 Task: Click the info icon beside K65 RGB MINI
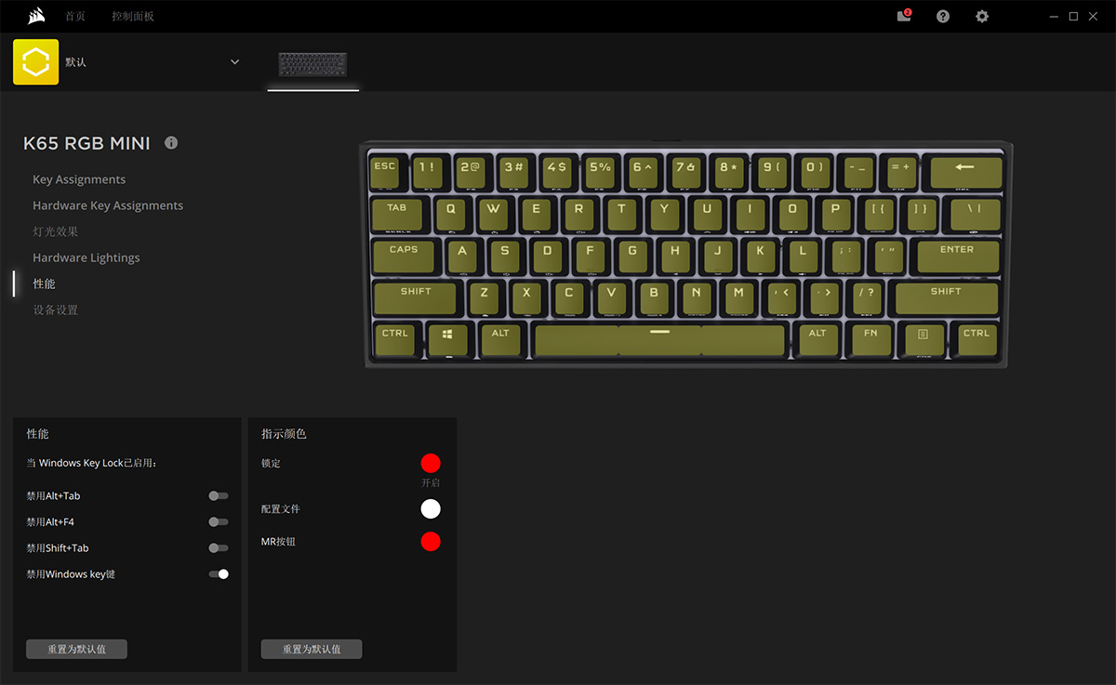click(171, 143)
